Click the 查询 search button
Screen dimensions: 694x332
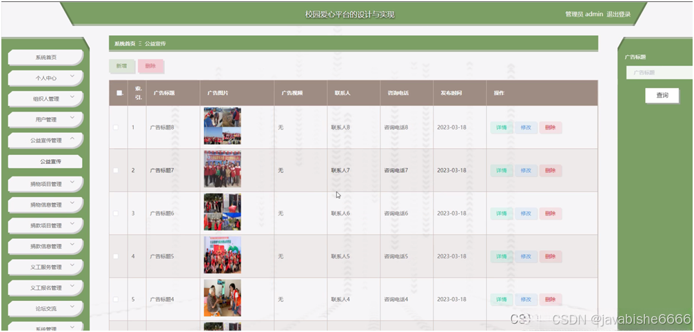[x=662, y=96]
